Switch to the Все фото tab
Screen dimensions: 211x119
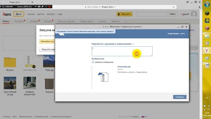(19, 21)
